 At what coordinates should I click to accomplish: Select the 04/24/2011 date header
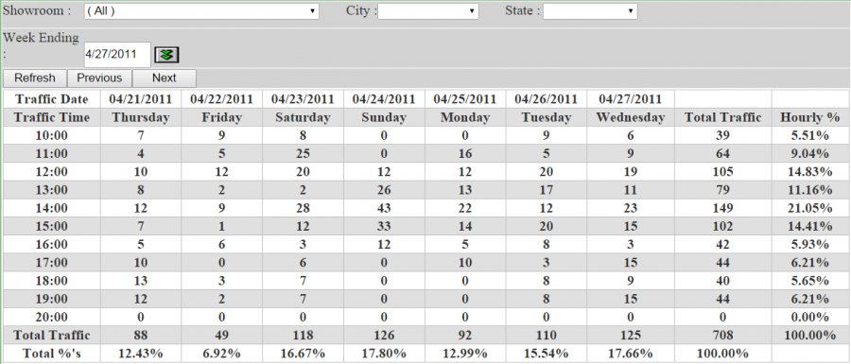(x=384, y=99)
